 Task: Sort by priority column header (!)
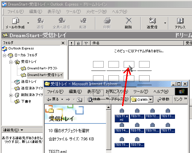(x=72, y=43)
